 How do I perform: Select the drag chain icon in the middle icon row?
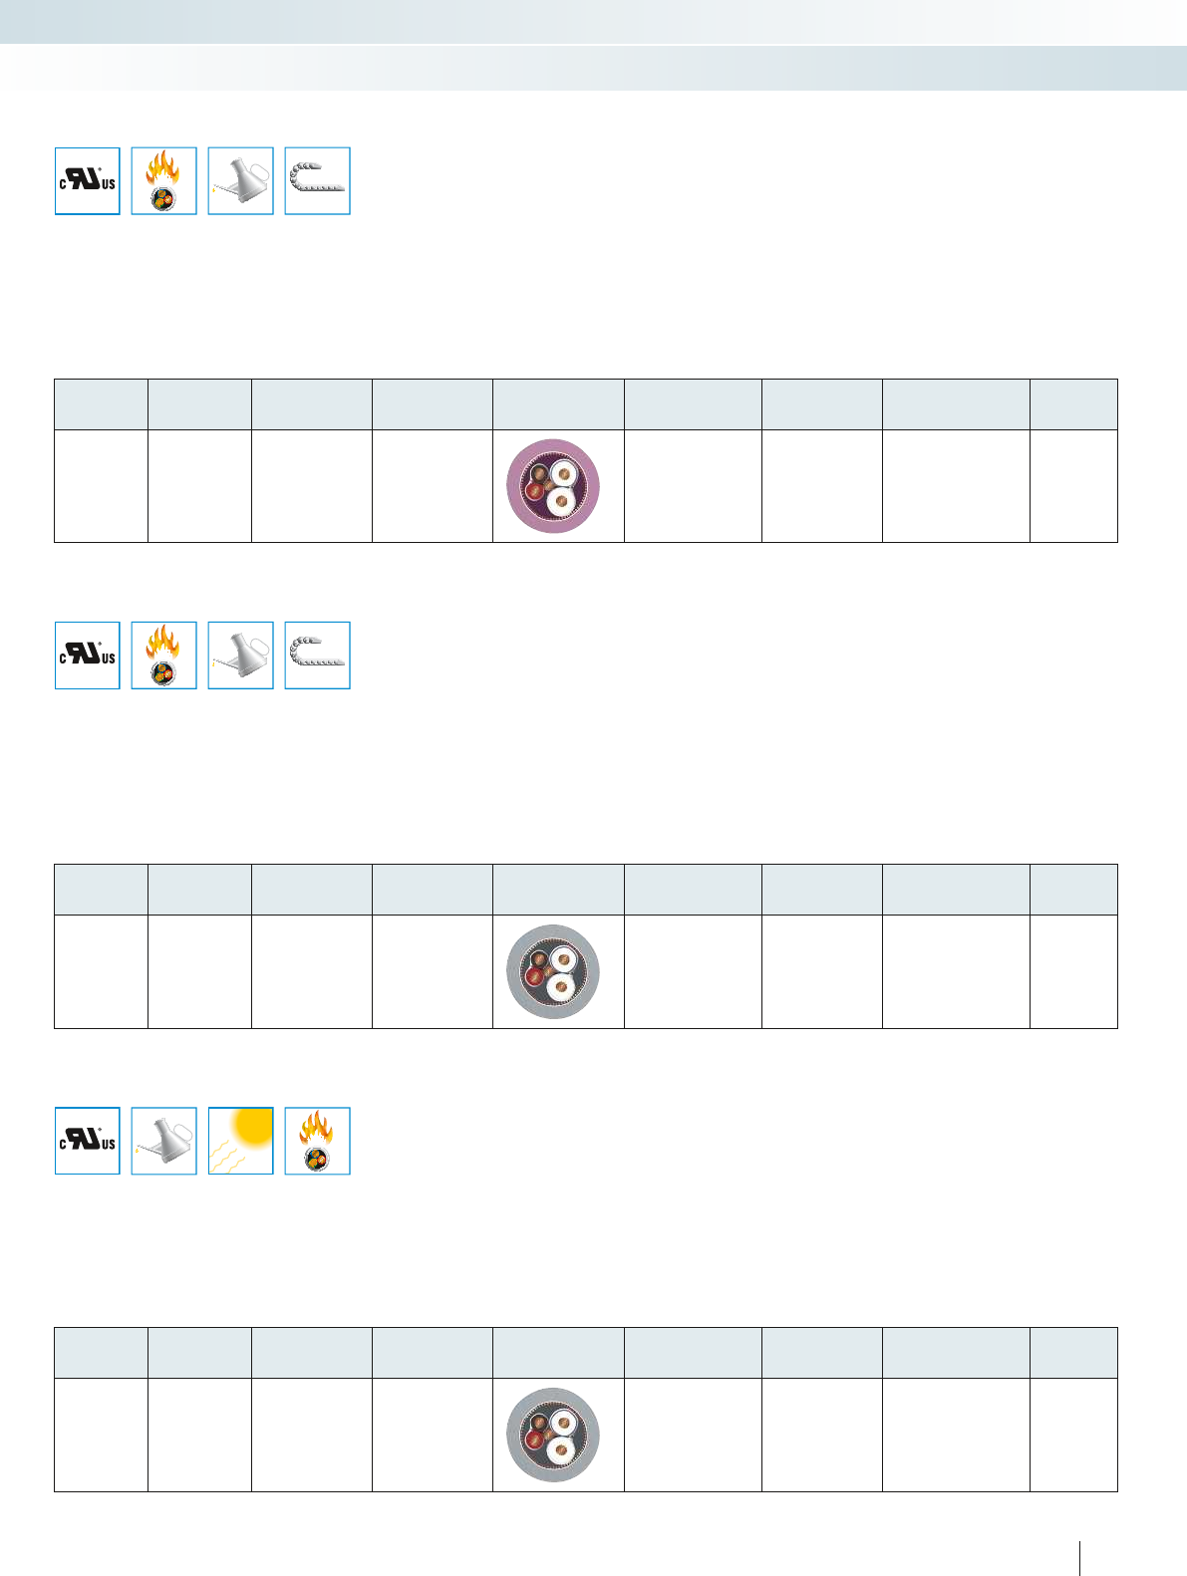(318, 656)
